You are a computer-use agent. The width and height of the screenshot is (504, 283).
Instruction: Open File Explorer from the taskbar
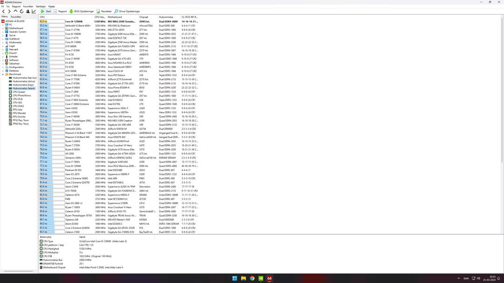[x=243, y=278]
